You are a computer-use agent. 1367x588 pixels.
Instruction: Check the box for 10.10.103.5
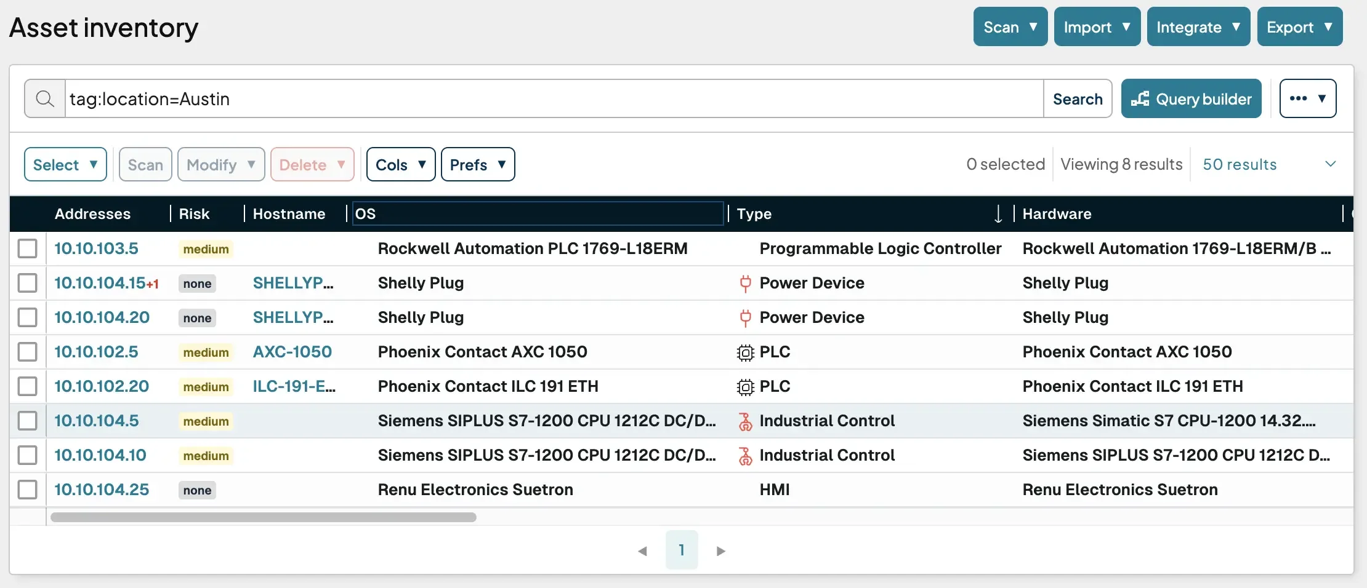tap(27, 248)
